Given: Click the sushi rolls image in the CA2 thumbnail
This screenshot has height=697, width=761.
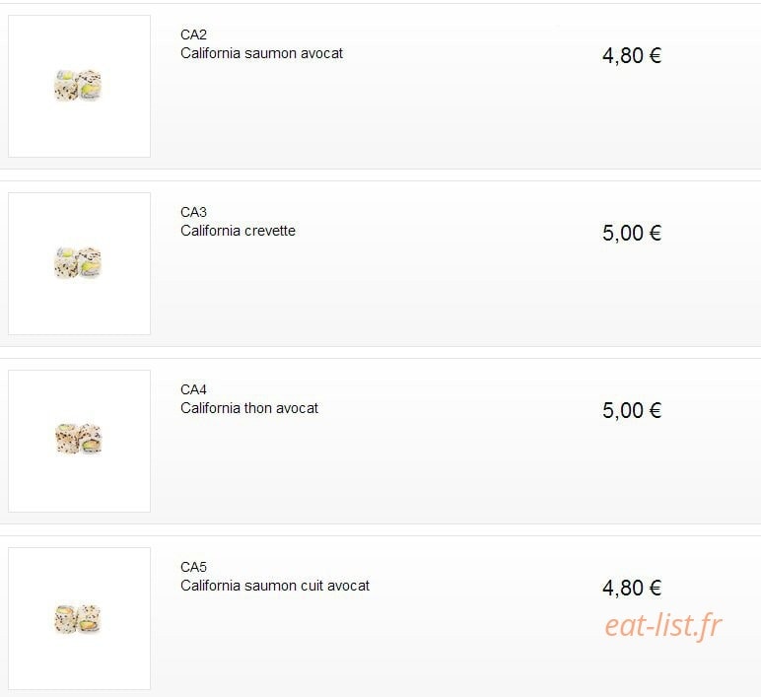Looking at the screenshot, I should [78, 86].
